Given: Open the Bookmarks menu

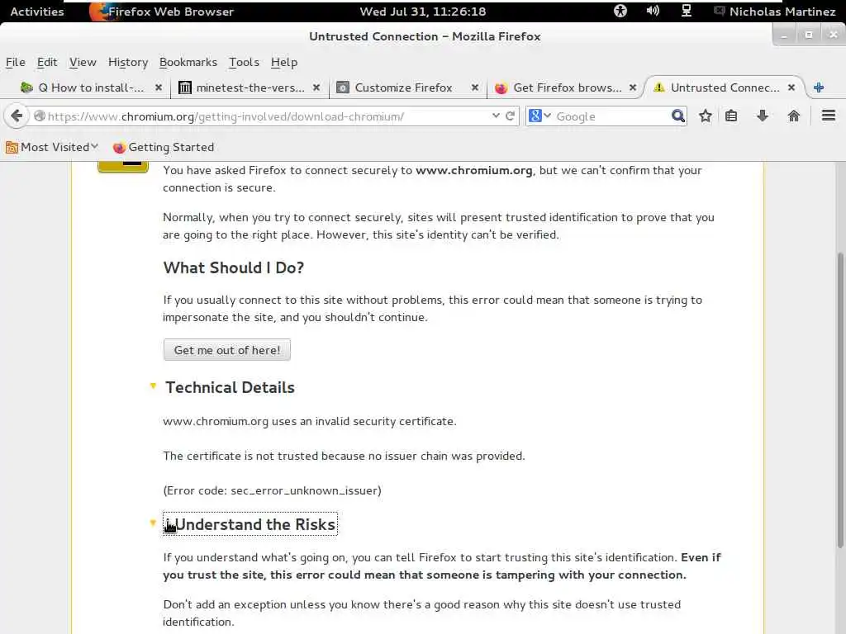Looking at the screenshot, I should (x=188, y=62).
